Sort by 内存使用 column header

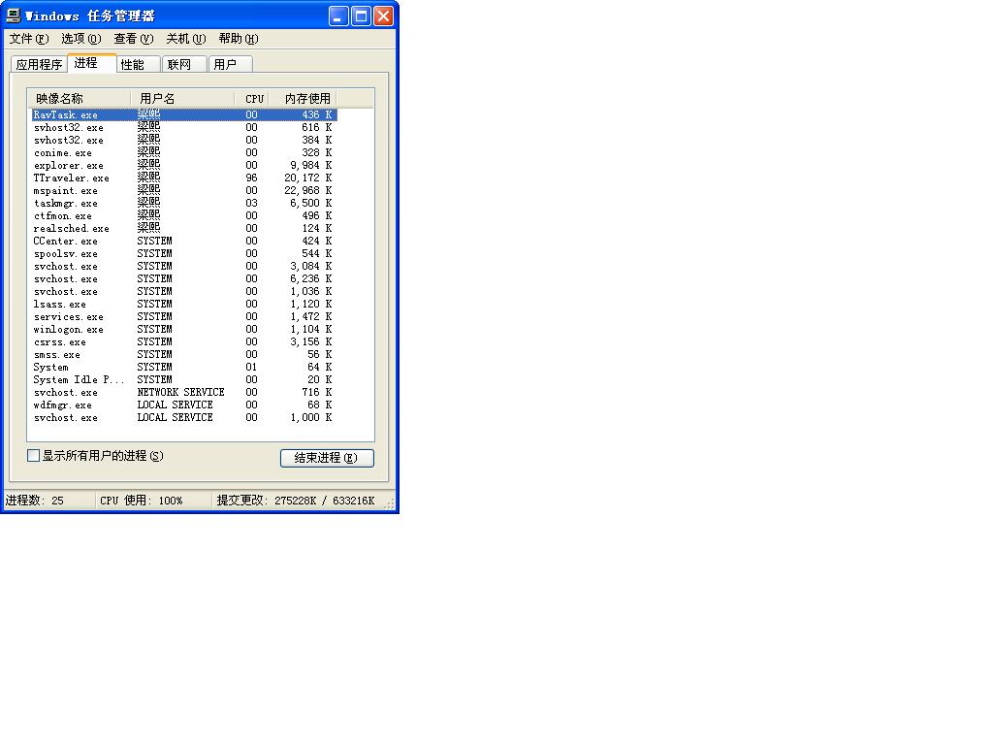tap(304, 99)
